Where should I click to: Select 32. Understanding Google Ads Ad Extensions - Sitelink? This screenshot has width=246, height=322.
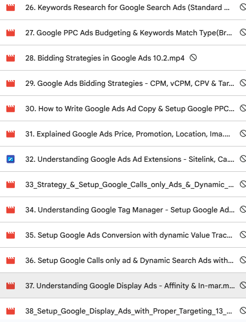click(x=129, y=159)
